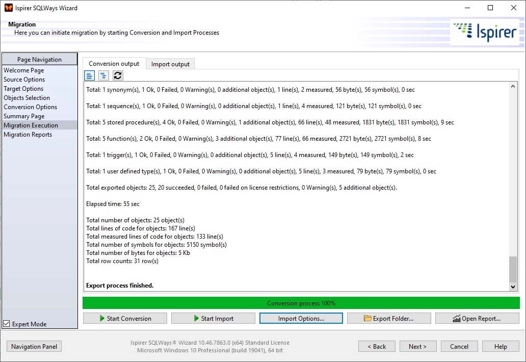The width and height of the screenshot is (526, 362).
Task: Select Migration Reports in the navigation list
Action: pos(28,134)
